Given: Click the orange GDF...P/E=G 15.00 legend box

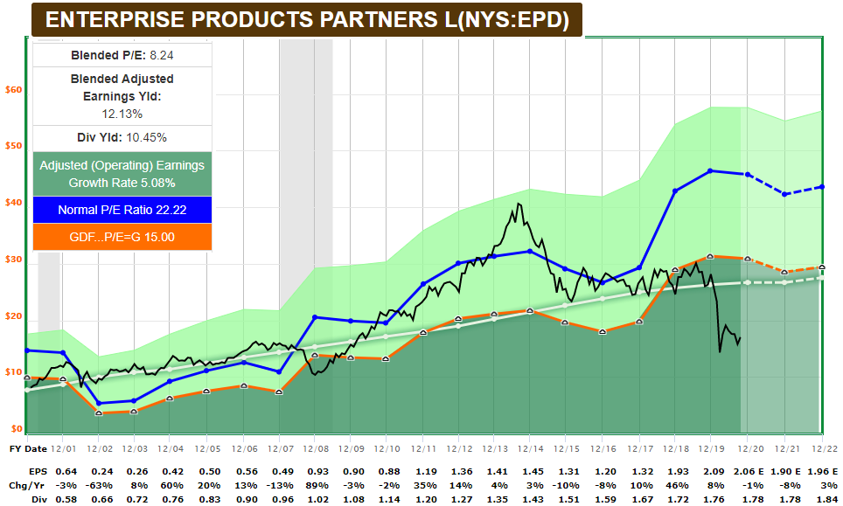Looking at the screenshot, I should [122, 237].
